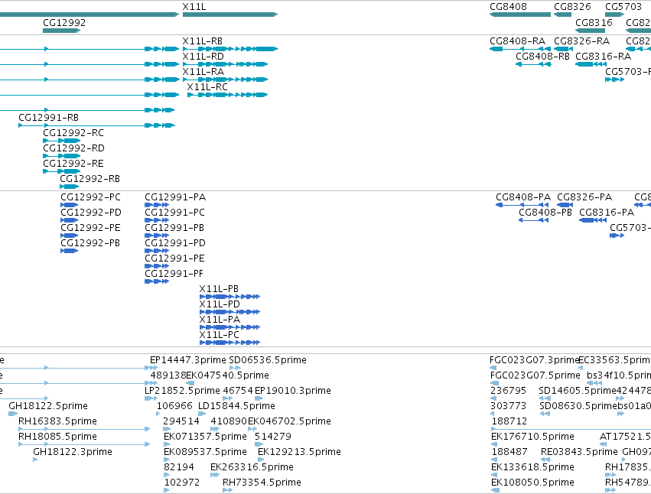Screen dimensions: 651x494
Task: Select the CG12992-PD protein label
Action: coord(91,212)
